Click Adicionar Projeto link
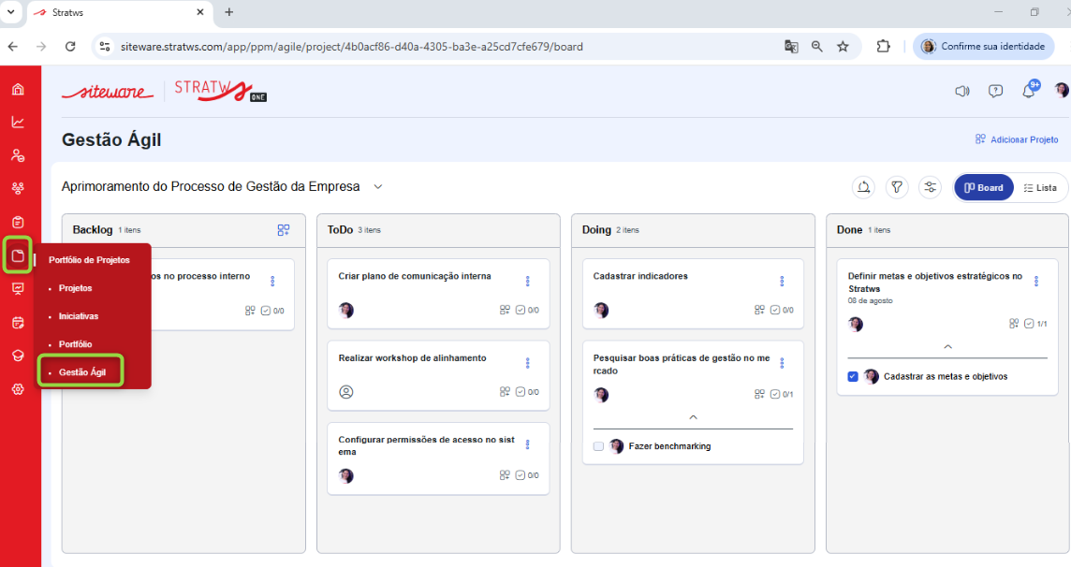The height and width of the screenshot is (567, 1071). pyautogui.click(x=1017, y=139)
